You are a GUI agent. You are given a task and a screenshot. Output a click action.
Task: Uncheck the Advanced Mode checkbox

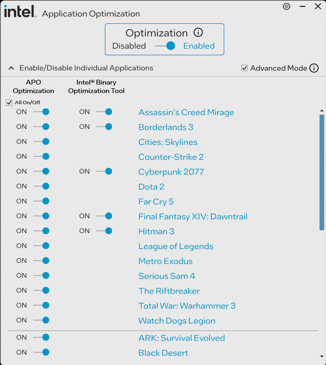244,68
